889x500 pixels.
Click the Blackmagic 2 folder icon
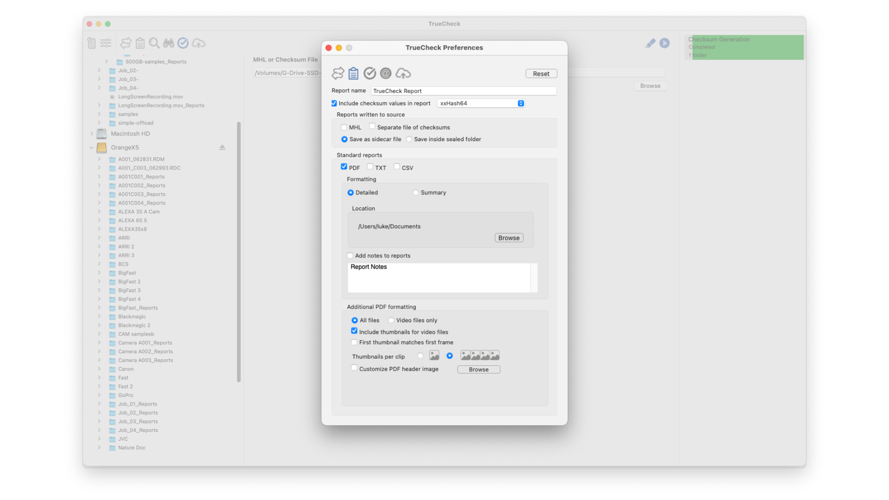coord(112,326)
